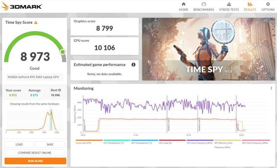Switch to the Results tab
Image resolution: width=277 pixels, height=168 pixels.
(250, 7)
